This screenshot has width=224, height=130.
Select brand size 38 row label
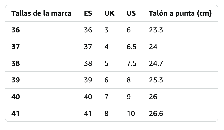16,63
